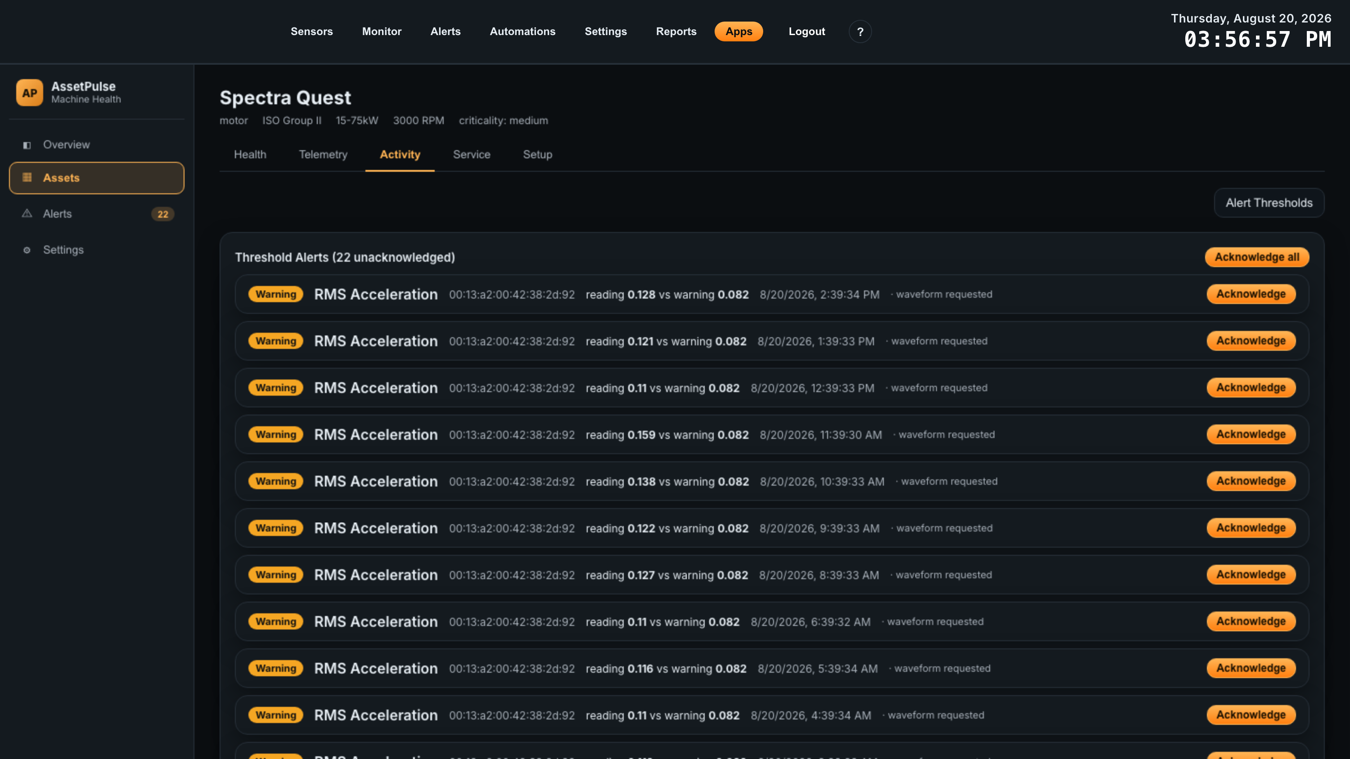
Task: Click reading 0.159 vs warning 0.082 text
Action: pos(667,435)
